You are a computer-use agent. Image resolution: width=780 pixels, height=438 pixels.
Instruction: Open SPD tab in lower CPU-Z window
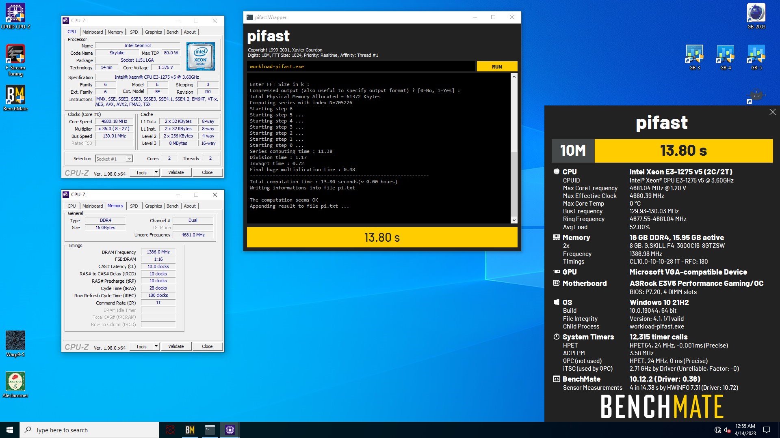coord(134,206)
